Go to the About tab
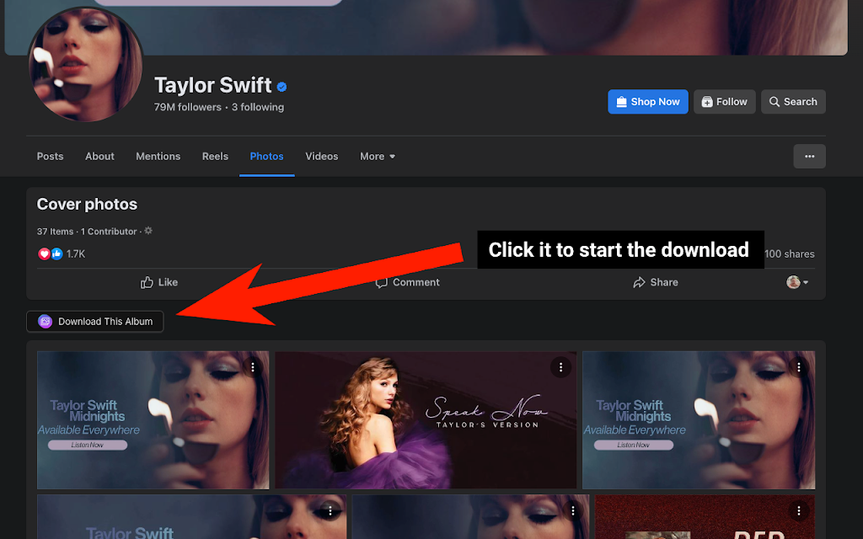 coord(99,156)
